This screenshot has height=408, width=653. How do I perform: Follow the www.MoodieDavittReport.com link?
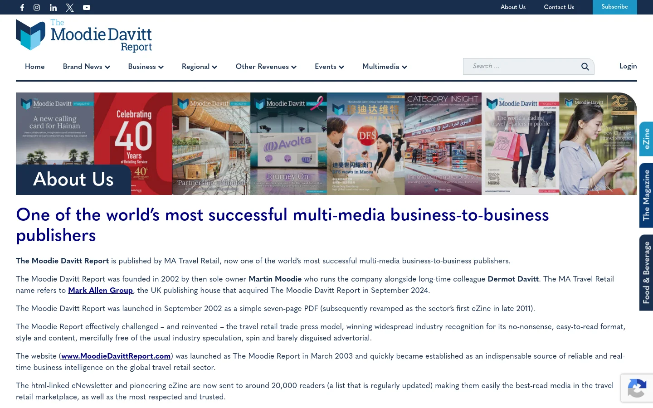pos(116,356)
